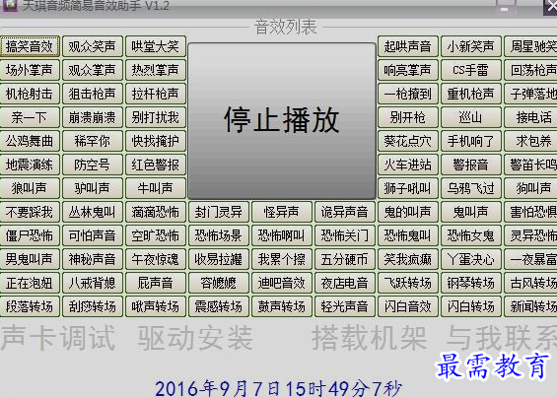Image resolution: width=557 pixels, height=397 pixels.
Task: Trigger the 别开枪 sound
Action: pyautogui.click(x=408, y=117)
